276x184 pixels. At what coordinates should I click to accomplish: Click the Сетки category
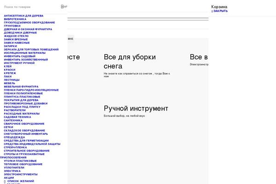pos(8,127)
